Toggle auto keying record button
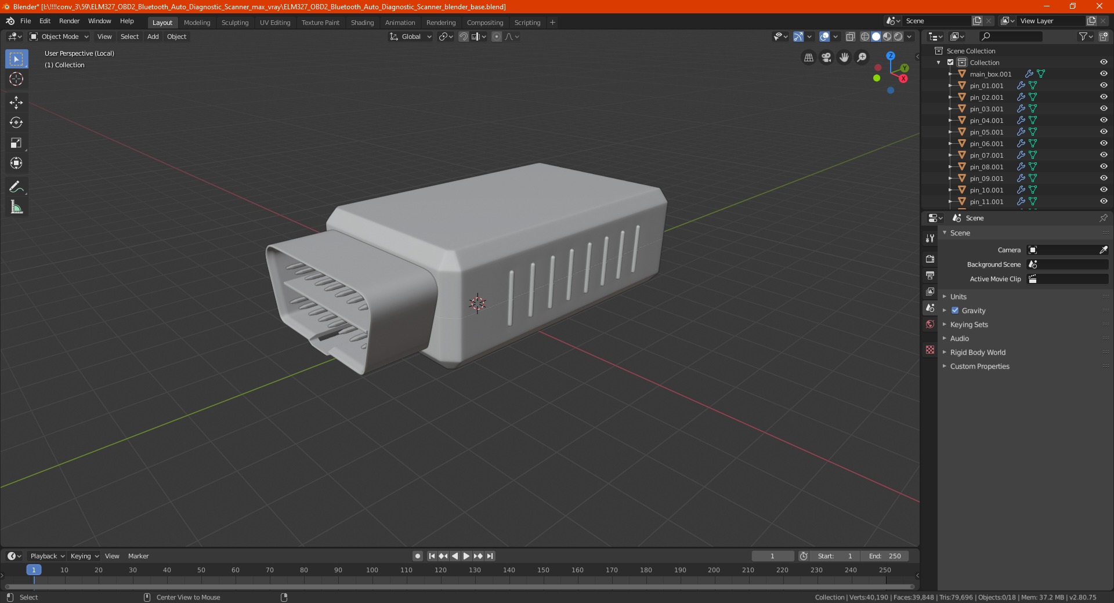Screen dimensions: 1114x603 pos(418,556)
